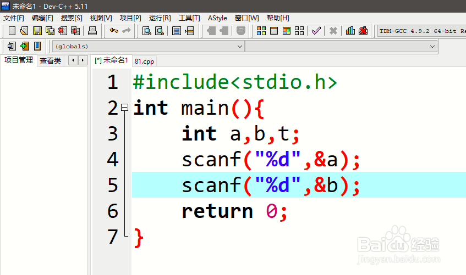The height and width of the screenshot is (275, 466).
Task: Click the Go to line icon
Action: 189,31
